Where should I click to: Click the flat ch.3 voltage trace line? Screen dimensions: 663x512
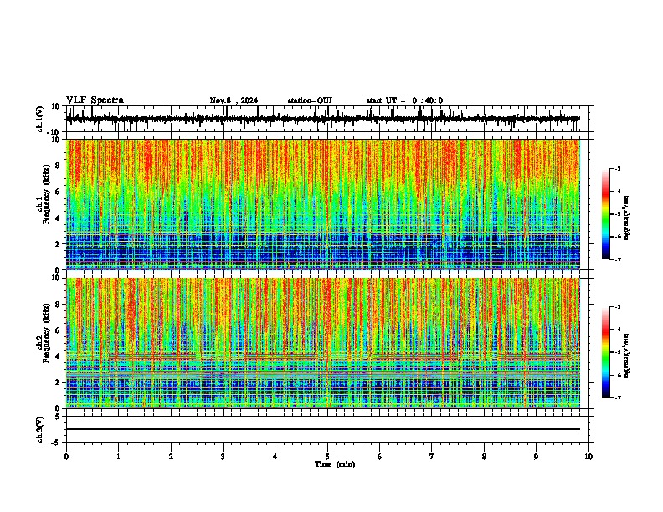[322, 429]
